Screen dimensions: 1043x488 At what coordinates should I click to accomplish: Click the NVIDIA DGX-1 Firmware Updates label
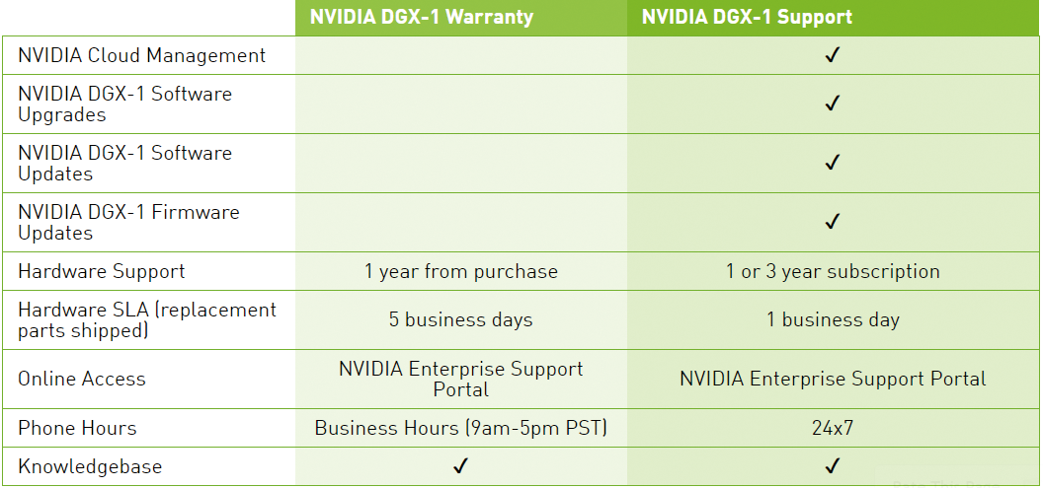pyautogui.click(x=128, y=223)
